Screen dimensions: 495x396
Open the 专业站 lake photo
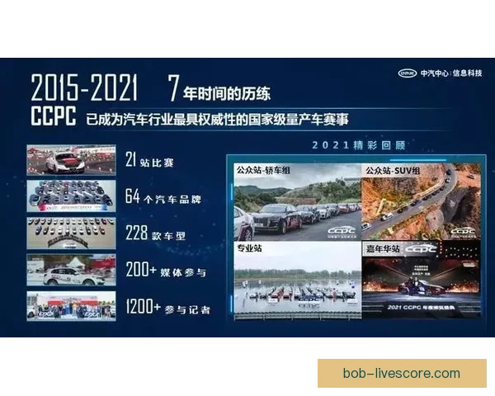pos(297,280)
